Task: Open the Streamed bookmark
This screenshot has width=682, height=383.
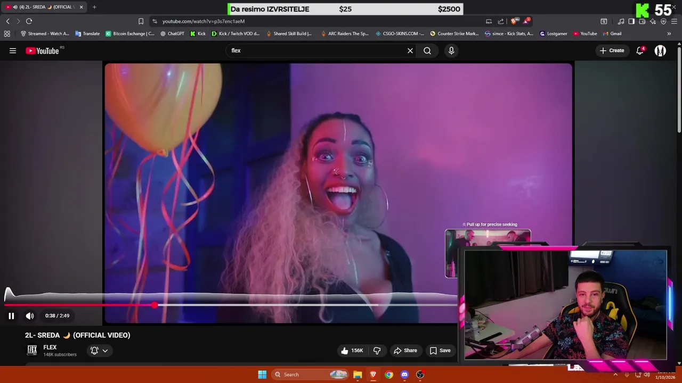Action: coord(45,34)
